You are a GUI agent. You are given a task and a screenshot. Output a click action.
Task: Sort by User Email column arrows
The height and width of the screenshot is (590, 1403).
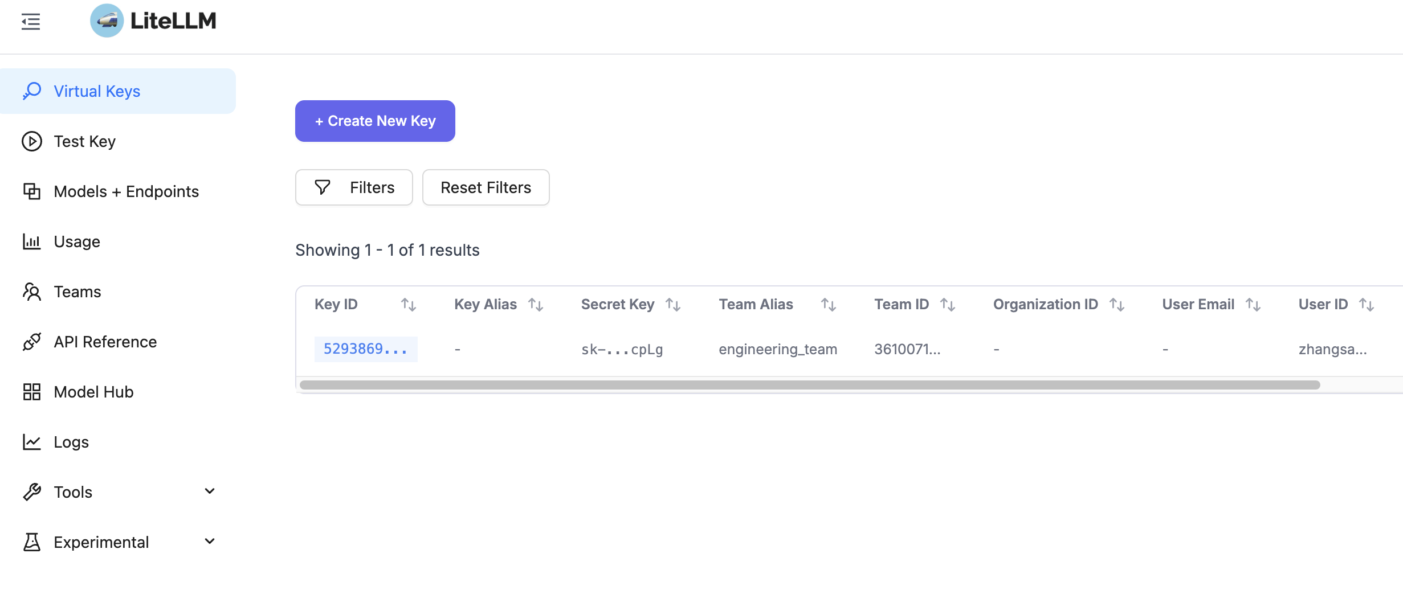1253,305
